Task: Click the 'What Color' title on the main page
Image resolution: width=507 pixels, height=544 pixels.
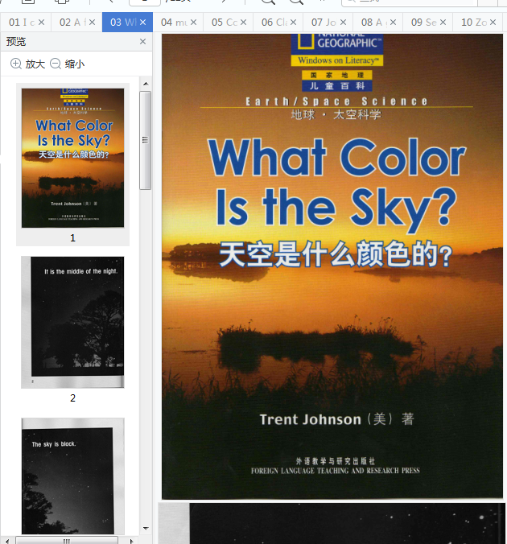Action: tap(337, 157)
